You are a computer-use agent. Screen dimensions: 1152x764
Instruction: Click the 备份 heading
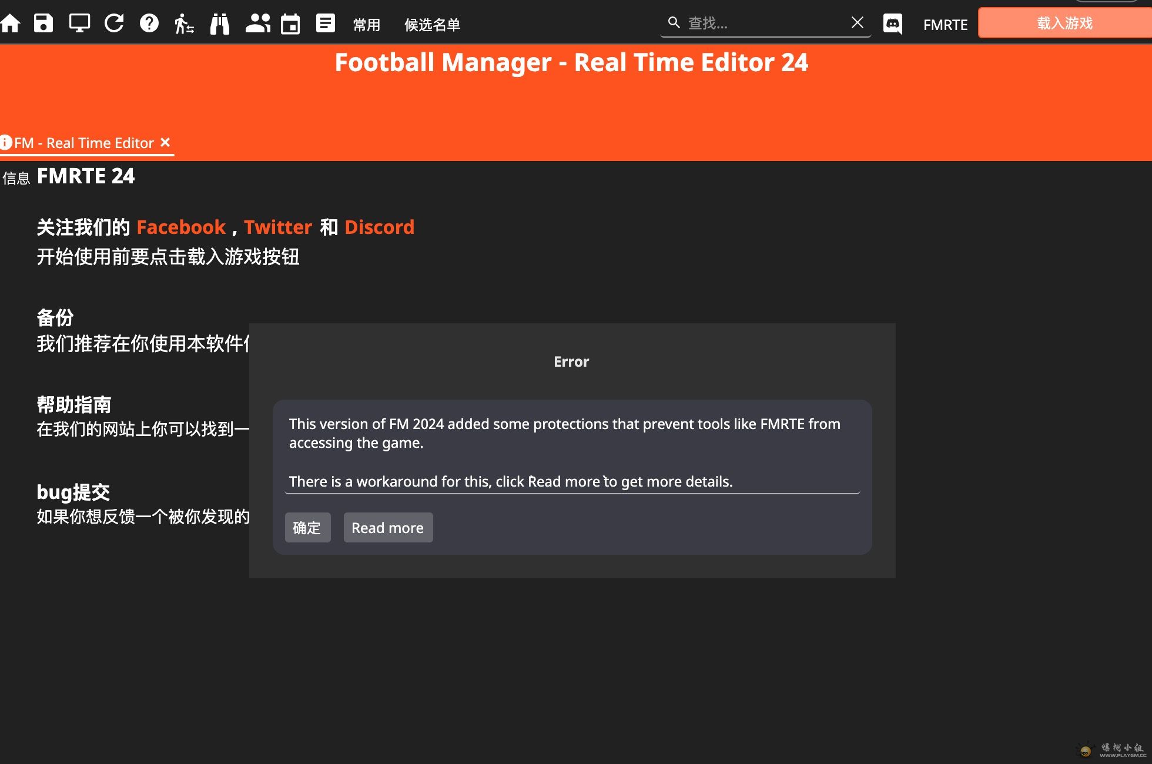point(55,317)
